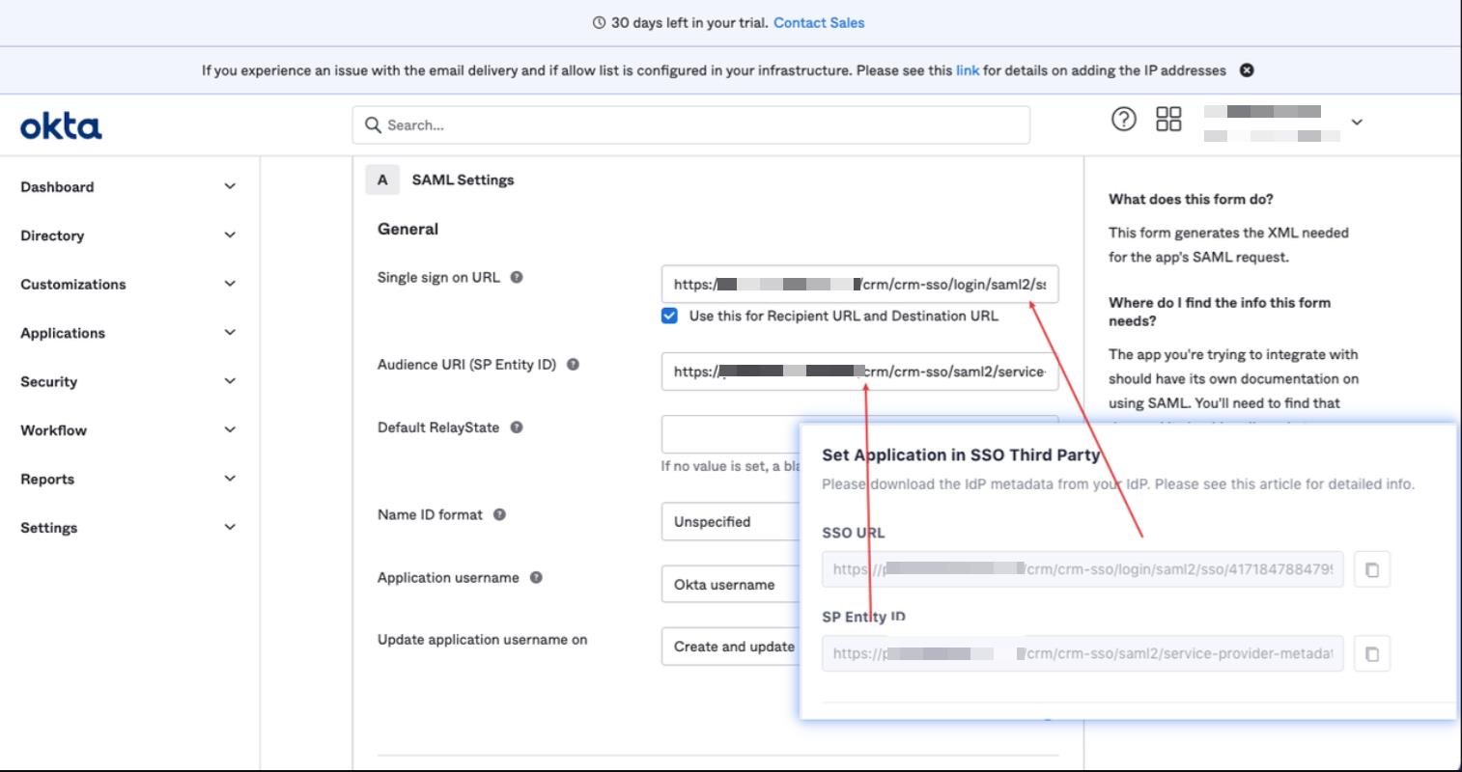Uncheck Use this for Recipient URL checkbox
The width and height of the screenshot is (1462, 772).
[669, 316]
